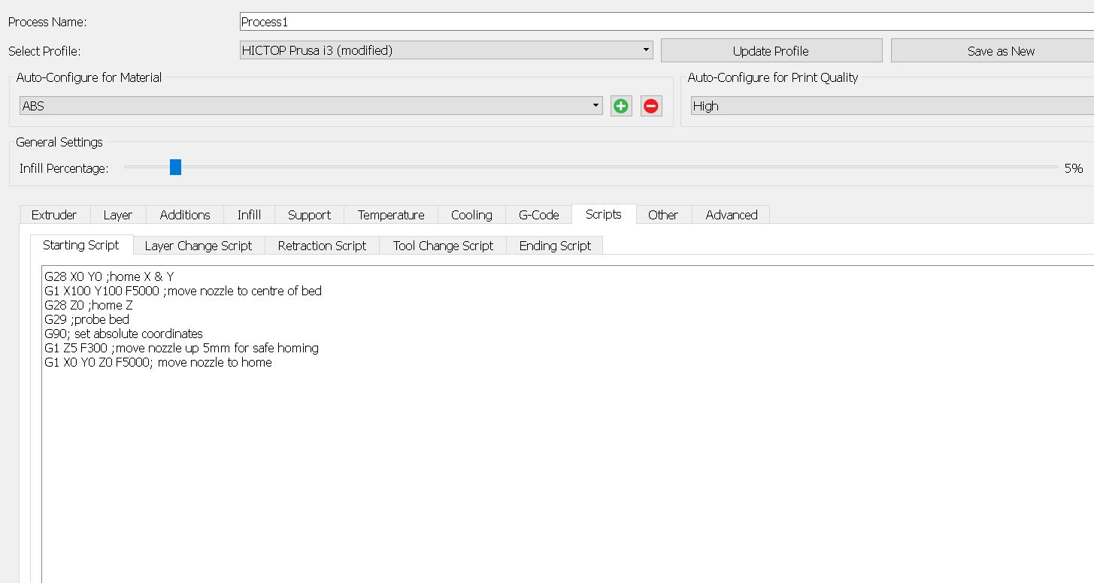Click the Update Profile button
Image resolution: width=1094 pixels, height=583 pixels.
tap(771, 51)
